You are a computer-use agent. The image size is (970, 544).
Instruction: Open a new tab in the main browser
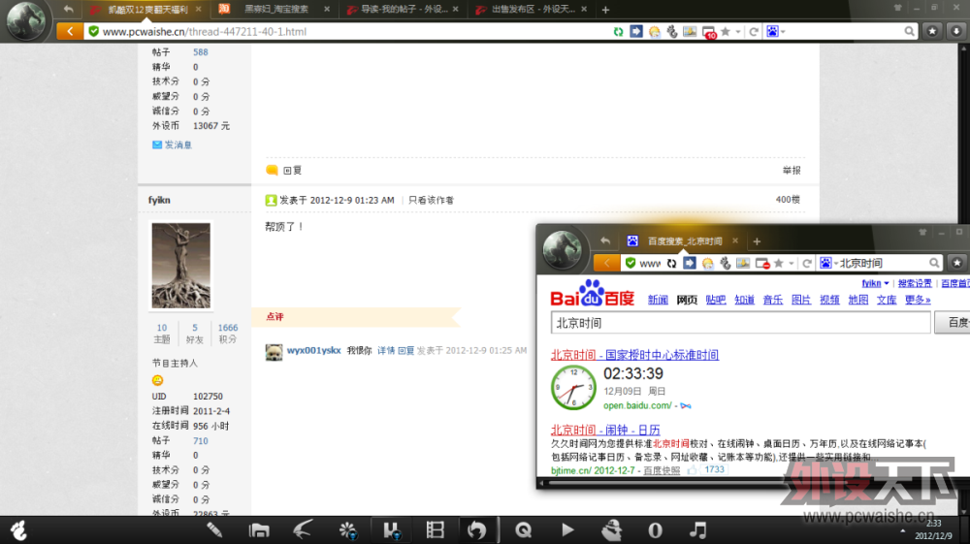[605, 10]
